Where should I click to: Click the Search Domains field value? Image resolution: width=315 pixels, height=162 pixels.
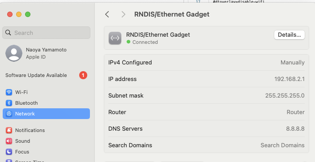pyautogui.click(x=282, y=145)
